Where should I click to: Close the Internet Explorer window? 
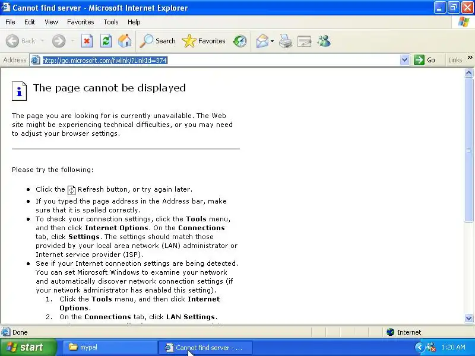pyautogui.click(x=467, y=8)
